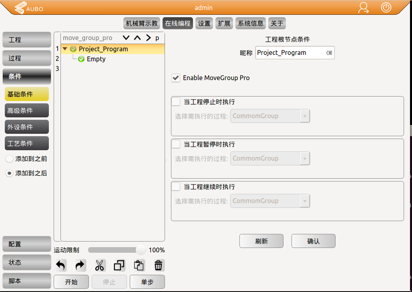
Task: Uncheck Enable MoveGroup Pro
Action: [175, 78]
